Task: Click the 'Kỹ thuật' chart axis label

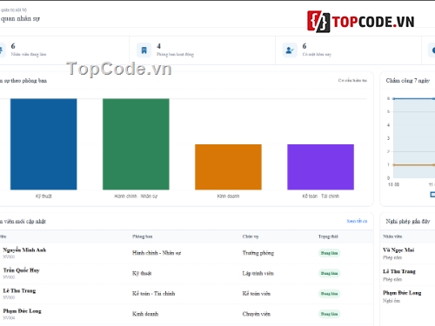Action: tap(43, 196)
